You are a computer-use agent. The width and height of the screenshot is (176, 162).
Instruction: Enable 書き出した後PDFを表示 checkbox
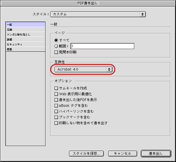click(56, 100)
